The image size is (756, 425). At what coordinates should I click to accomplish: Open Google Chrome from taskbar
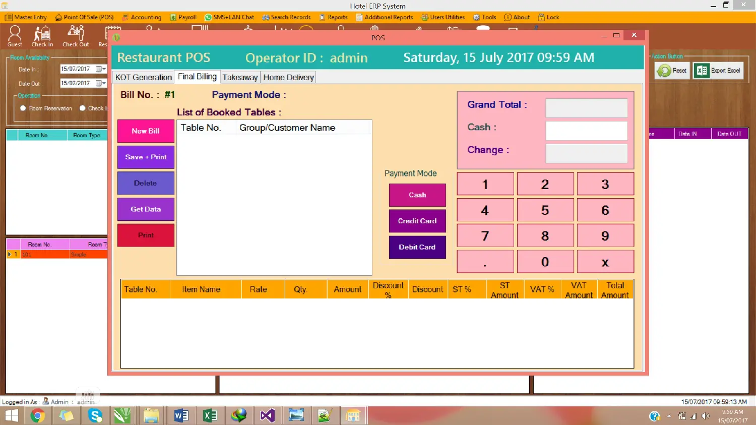click(38, 415)
